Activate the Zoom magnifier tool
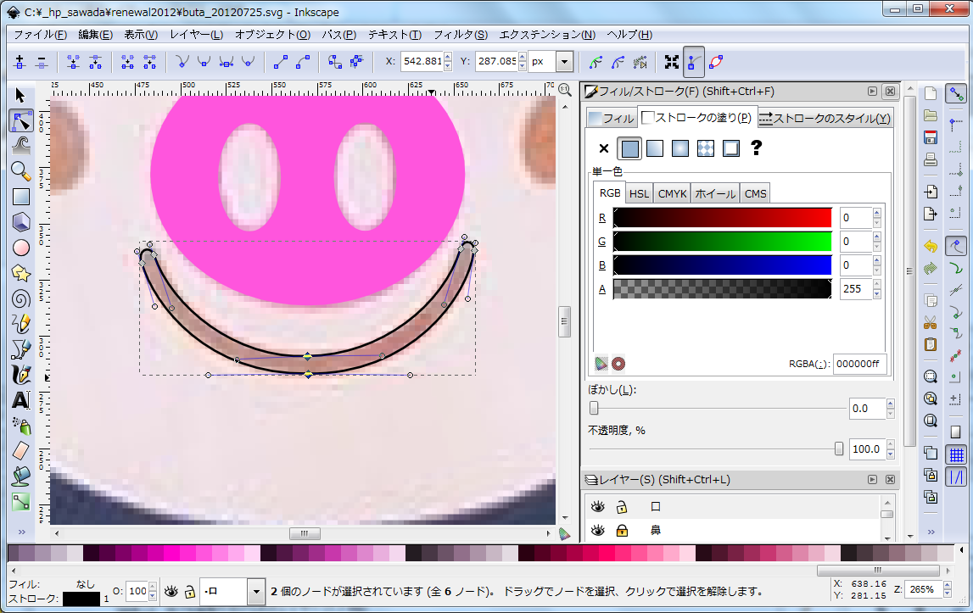 (20, 170)
